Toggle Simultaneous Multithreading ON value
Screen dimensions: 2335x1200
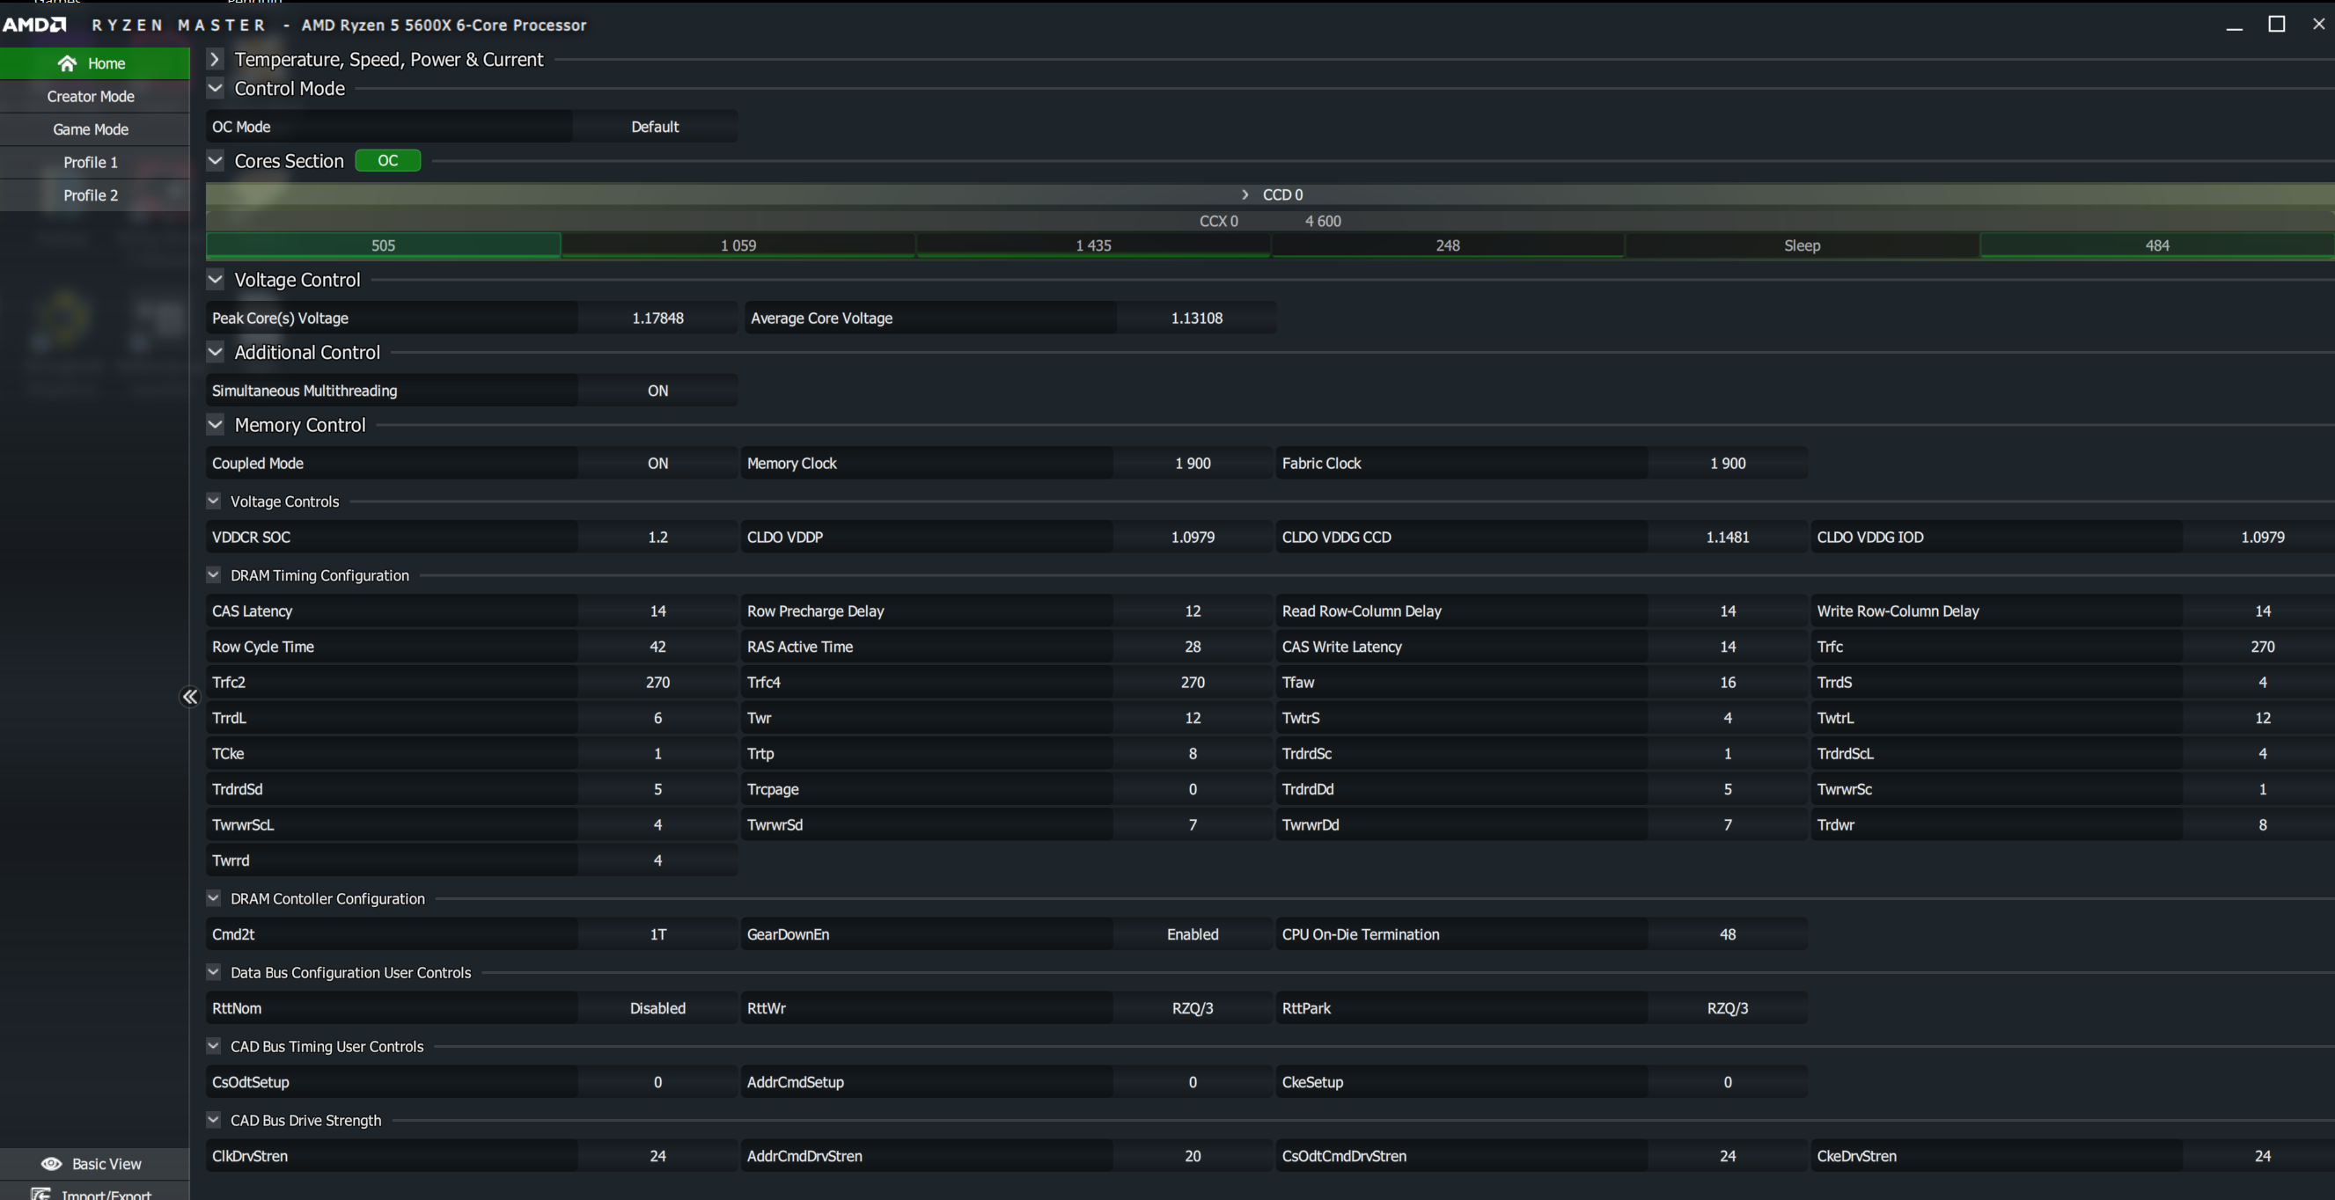tap(658, 391)
